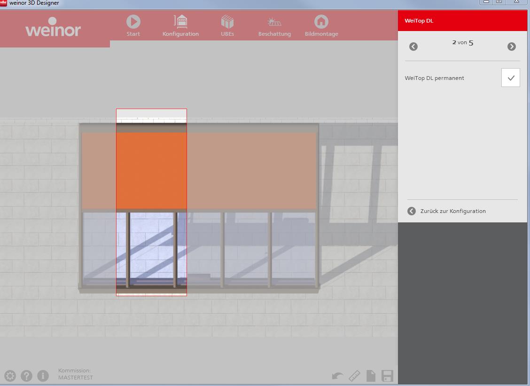Open the UBEs section icon
Image resolution: width=530 pixels, height=386 pixels.
point(227,22)
